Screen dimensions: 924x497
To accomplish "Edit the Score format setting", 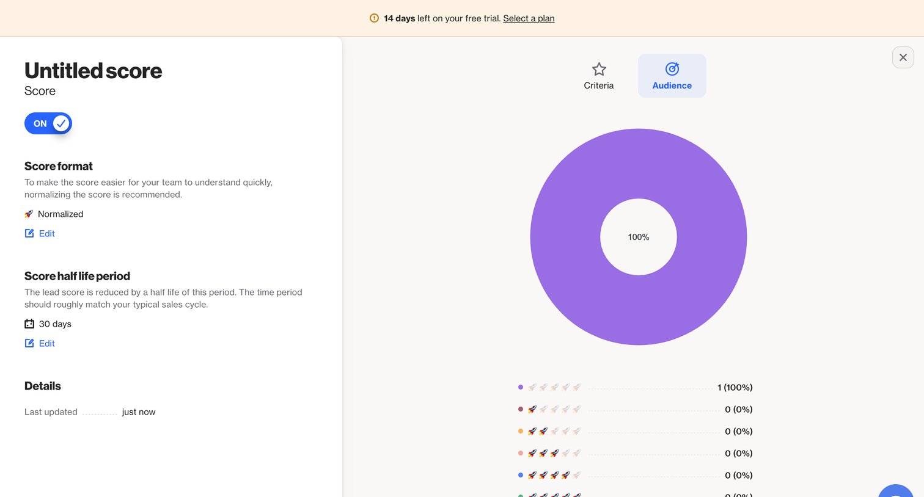I will click(40, 233).
